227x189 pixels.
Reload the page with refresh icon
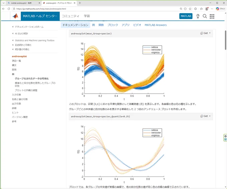(9, 9)
